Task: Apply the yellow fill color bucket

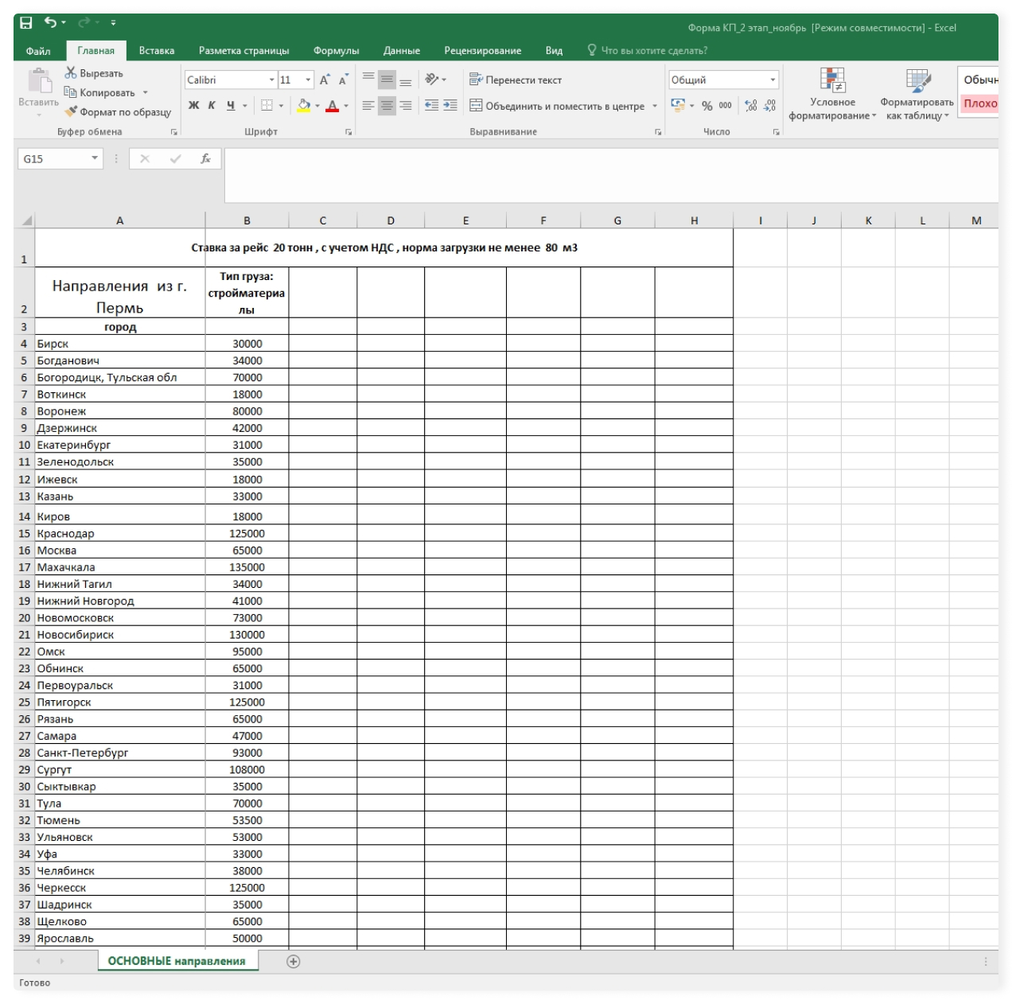Action: click(x=303, y=105)
